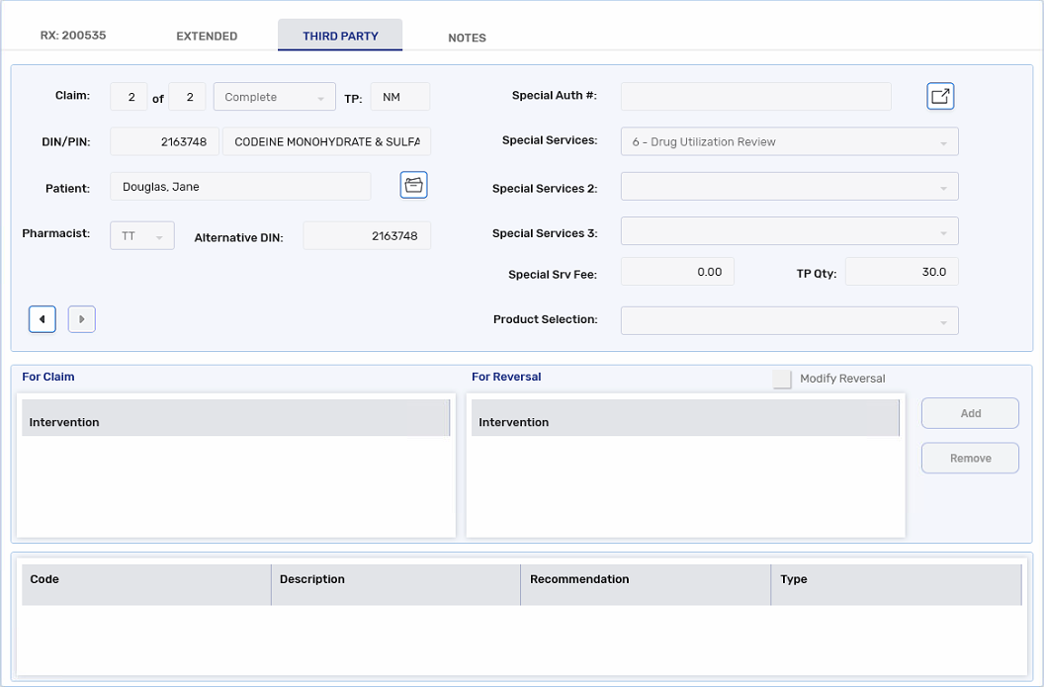Enable the Modify Reversal checkbox
This screenshot has width=1044, height=687.
[782, 379]
